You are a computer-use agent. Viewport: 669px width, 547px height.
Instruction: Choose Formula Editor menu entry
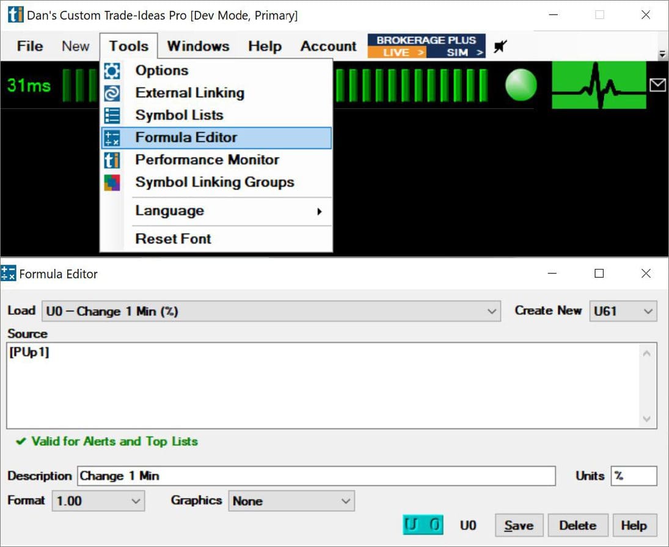[x=216, y=138]
